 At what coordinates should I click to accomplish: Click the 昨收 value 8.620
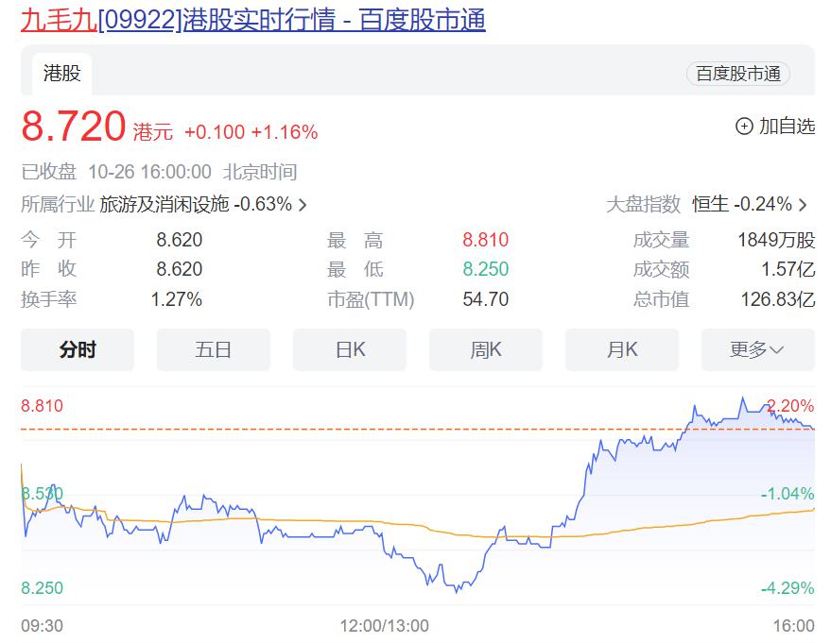(x=179, y=269)
